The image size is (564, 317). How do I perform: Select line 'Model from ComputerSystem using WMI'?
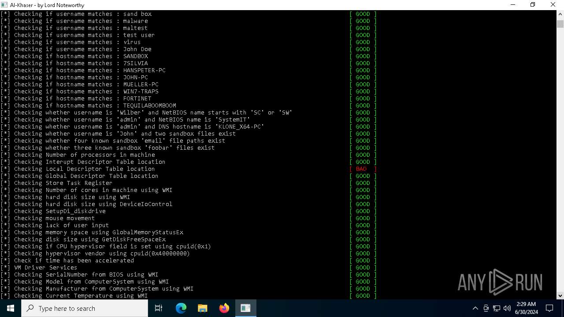85,281
